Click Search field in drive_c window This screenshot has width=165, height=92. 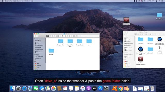(87, 36)
